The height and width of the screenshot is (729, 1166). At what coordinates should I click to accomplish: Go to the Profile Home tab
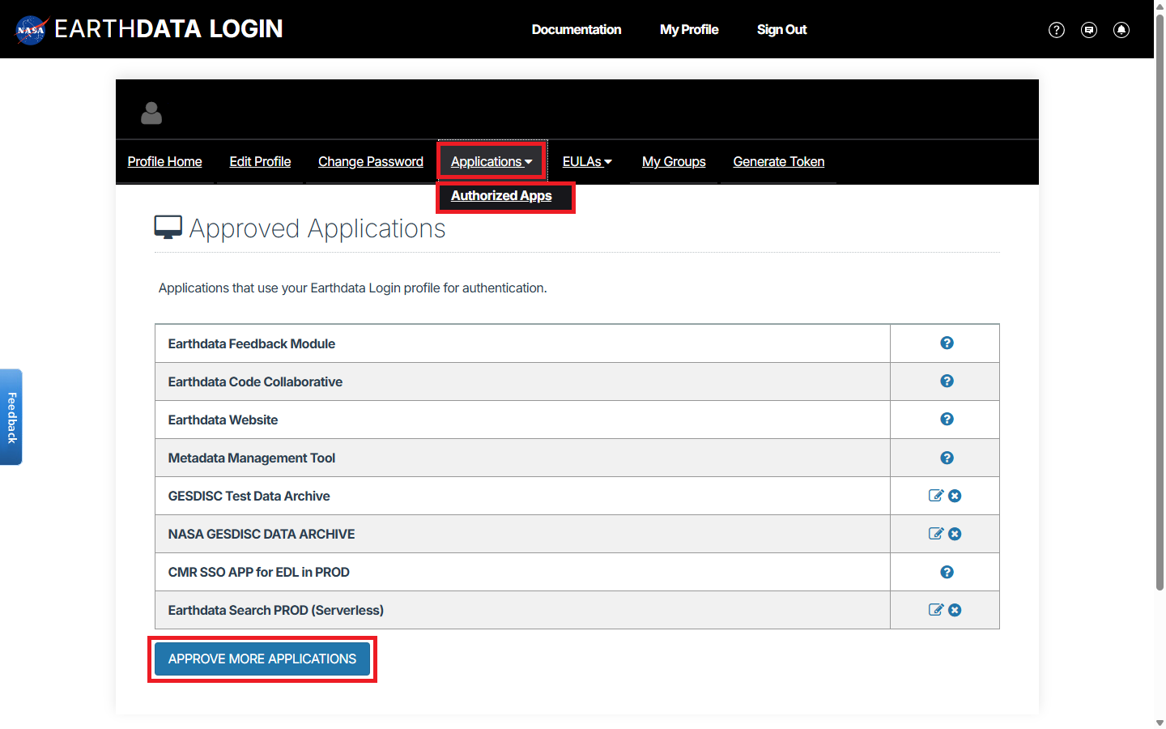tap(165, 161)
